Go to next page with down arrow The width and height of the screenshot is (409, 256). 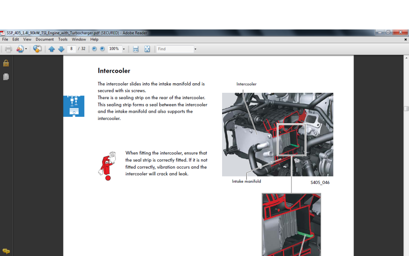click(61, 49)
